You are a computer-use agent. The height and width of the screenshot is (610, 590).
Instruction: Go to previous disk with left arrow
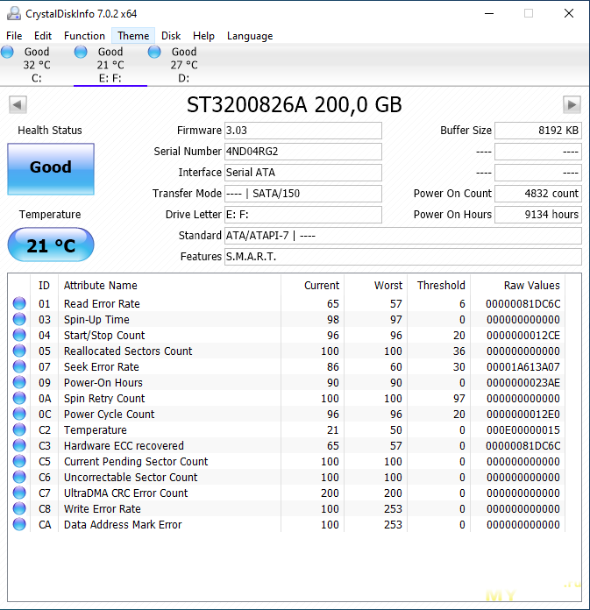click(x=18, y=104)
